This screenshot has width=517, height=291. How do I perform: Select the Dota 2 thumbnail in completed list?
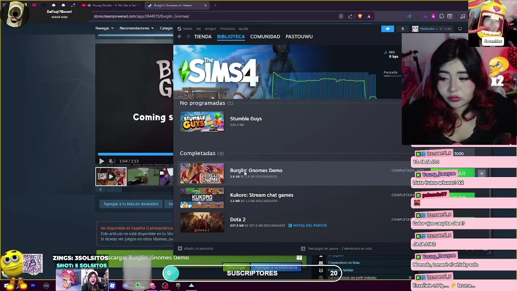point(202,223)
